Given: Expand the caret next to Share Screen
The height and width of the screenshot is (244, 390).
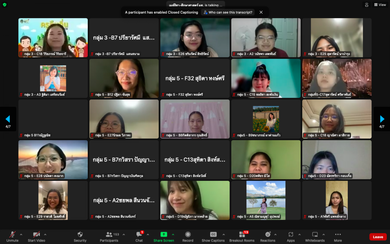Looking at the screenshot, I should (x=173, y=235).
